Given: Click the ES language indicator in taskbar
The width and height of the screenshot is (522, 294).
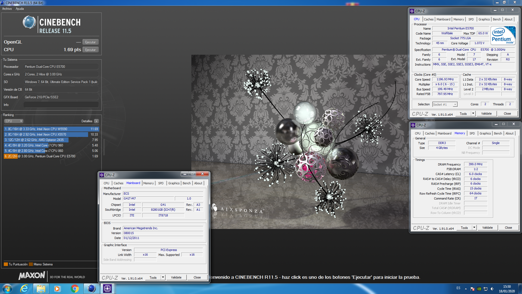Looking at the screenshot, I should tap(458, 288).
